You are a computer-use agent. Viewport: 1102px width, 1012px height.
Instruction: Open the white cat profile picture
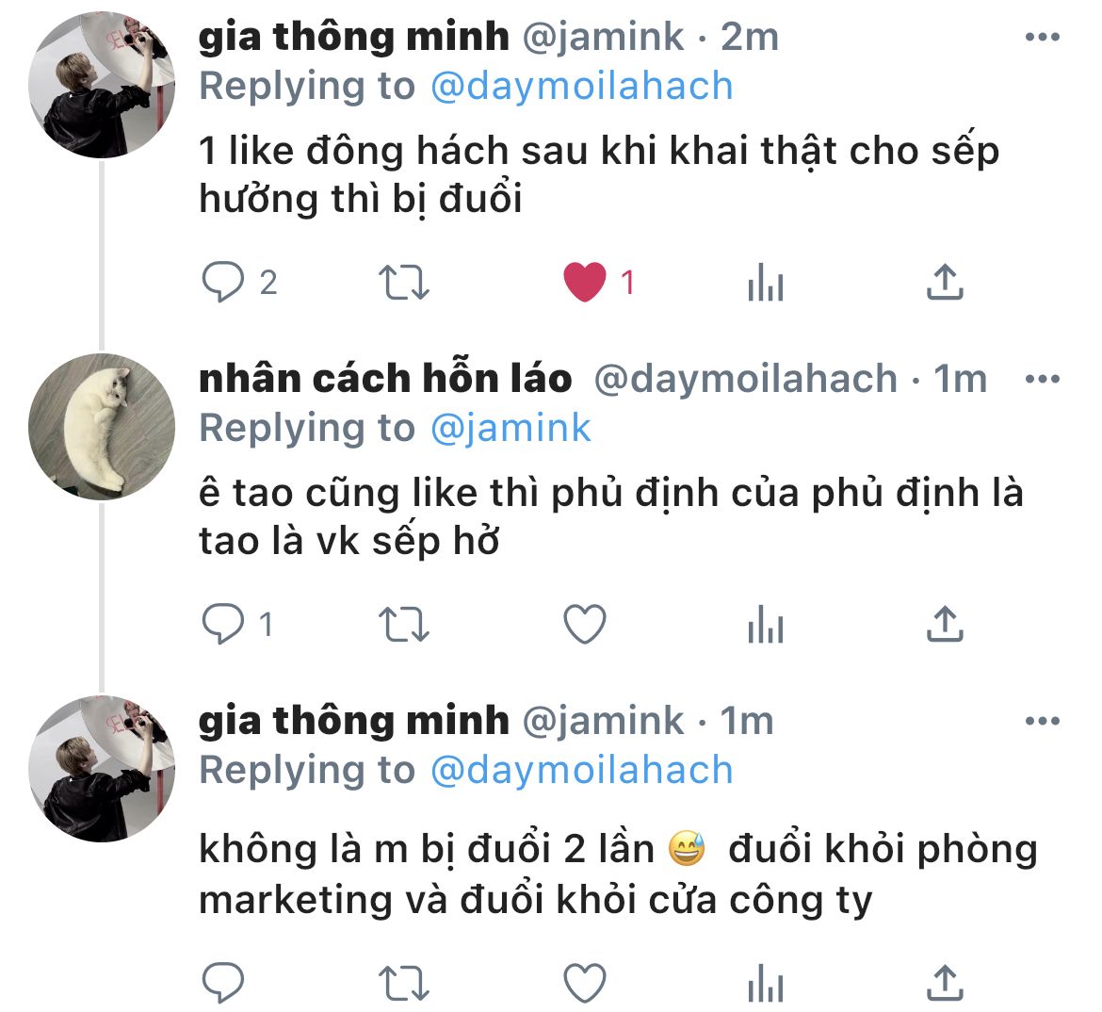pyautogui.click(x=102, y=427)
